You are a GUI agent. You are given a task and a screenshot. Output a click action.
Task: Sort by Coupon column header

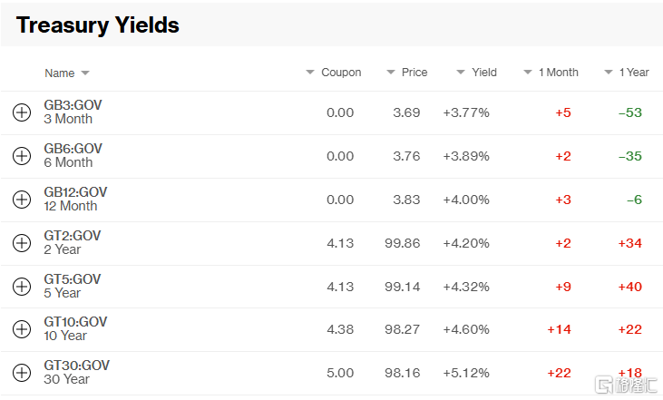point(334,73)
